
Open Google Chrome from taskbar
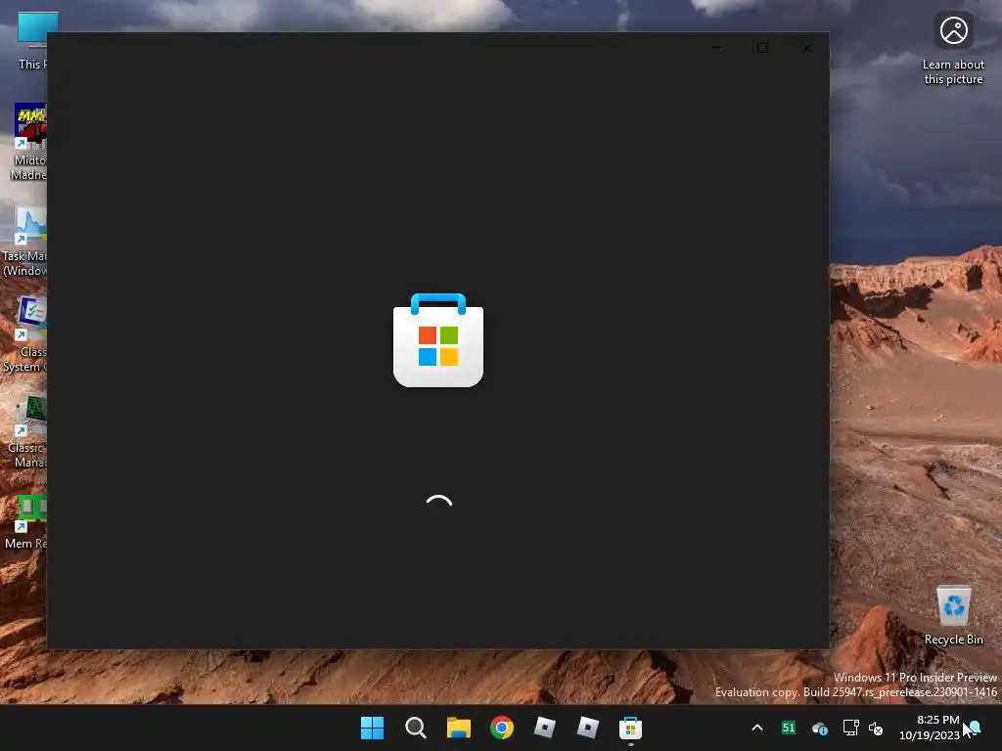(x=502, y=728)
